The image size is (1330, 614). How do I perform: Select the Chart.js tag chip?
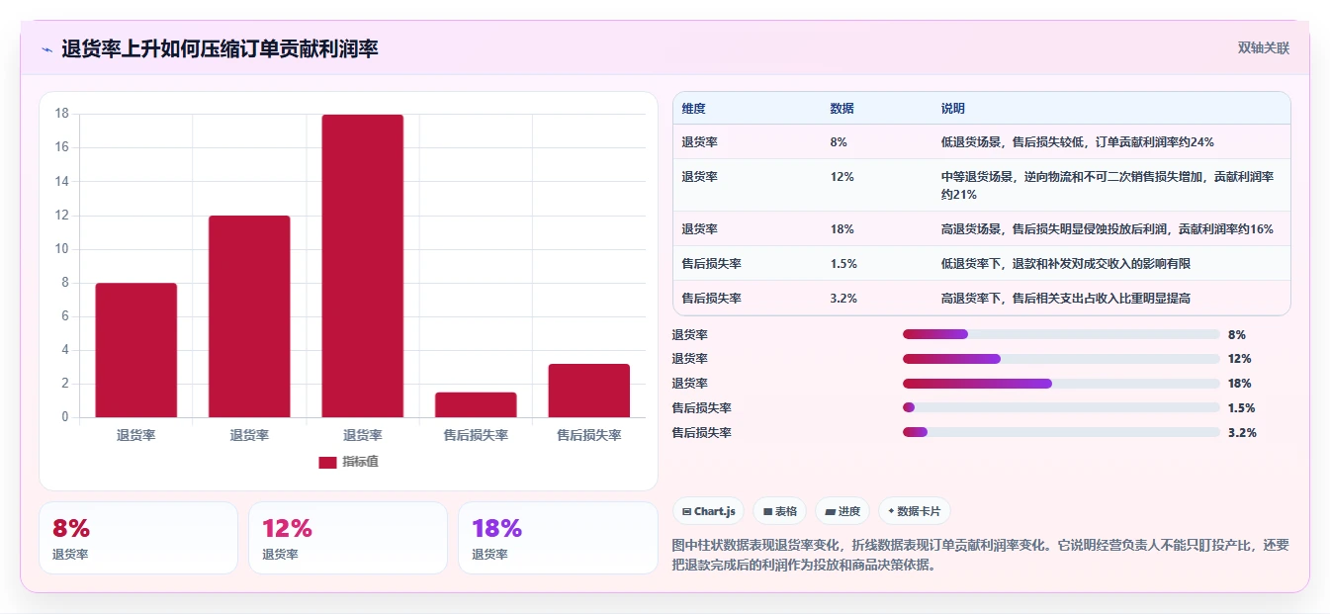[709, 511]
